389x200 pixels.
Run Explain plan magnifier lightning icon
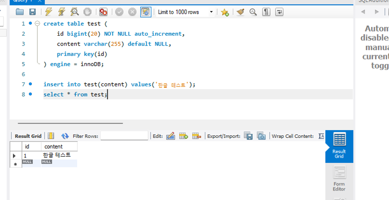[x=74, y=12]
